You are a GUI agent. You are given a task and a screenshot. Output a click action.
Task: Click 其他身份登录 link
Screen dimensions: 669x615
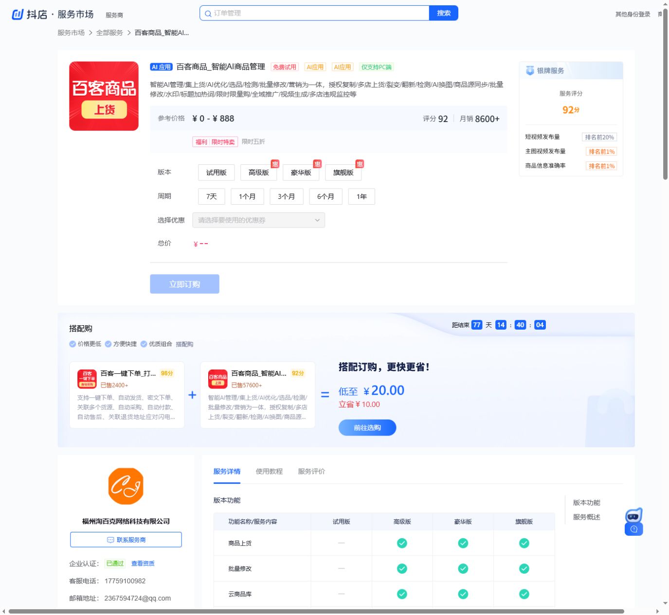pos(633,14)
